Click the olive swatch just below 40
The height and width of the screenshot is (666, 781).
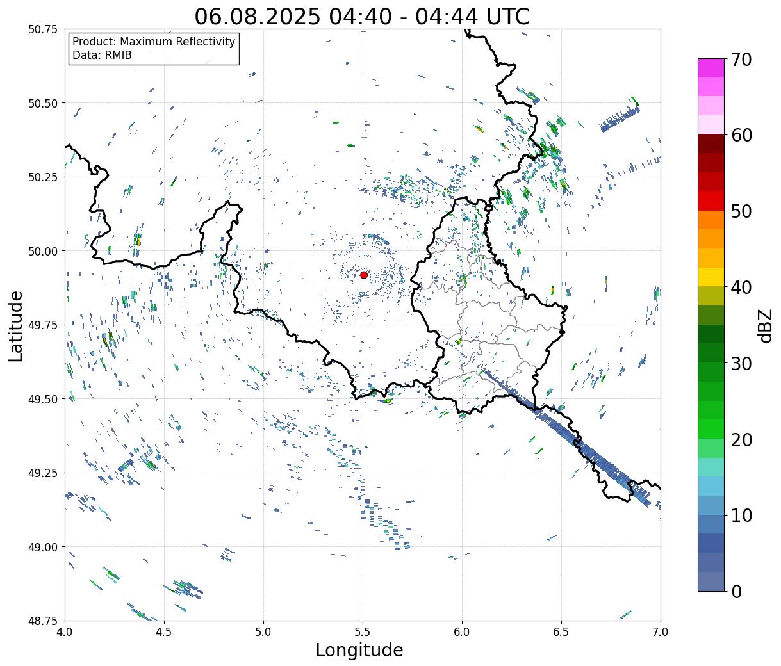point(711,296)
